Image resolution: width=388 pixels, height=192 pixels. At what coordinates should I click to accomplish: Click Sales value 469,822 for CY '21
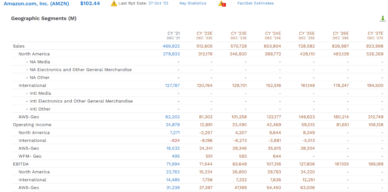(x=171, y=46)
